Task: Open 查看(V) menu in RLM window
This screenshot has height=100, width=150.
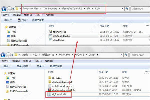Action: click(x=28, y=15)
